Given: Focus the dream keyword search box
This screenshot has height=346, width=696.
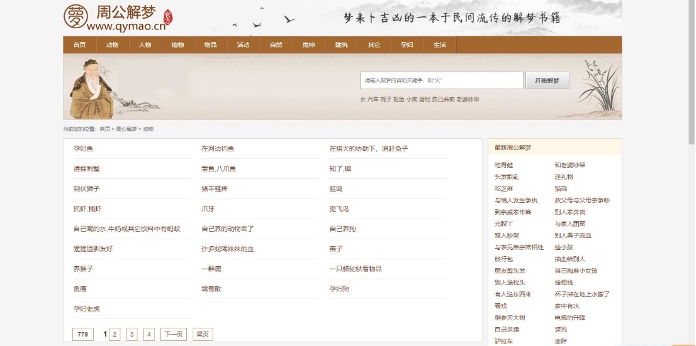Looking at the screenshot, I should click(x=441, y=80).
